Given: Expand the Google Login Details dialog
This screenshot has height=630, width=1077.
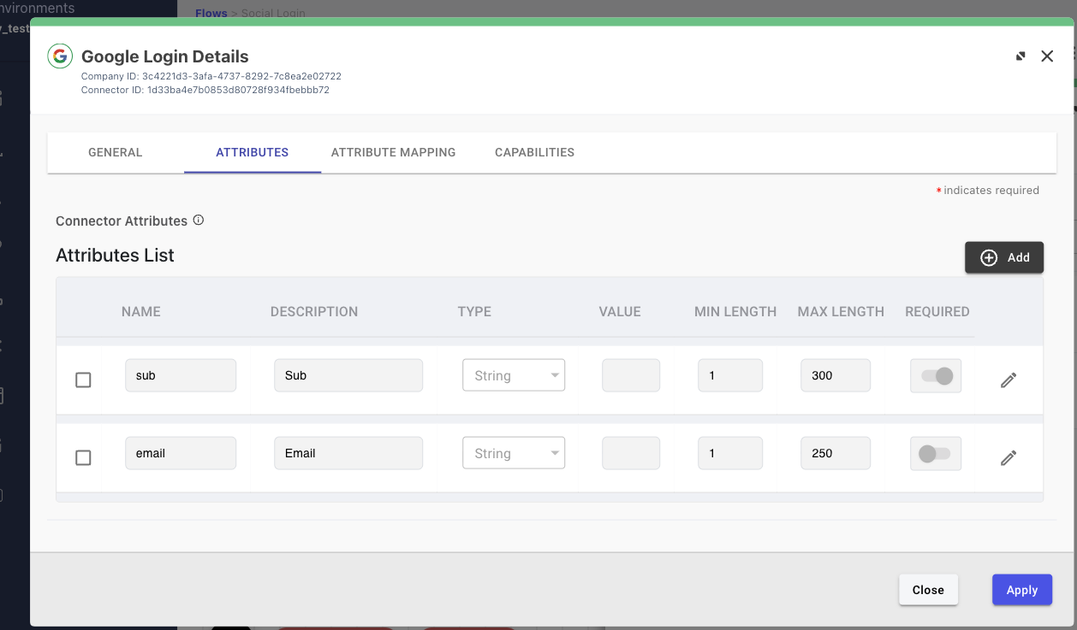Looking at the screenshot, I should (1020, 56).
